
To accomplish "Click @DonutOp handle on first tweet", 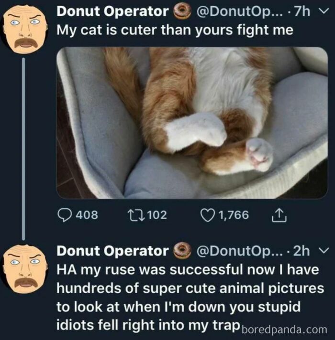I will [x=240, y=12].
